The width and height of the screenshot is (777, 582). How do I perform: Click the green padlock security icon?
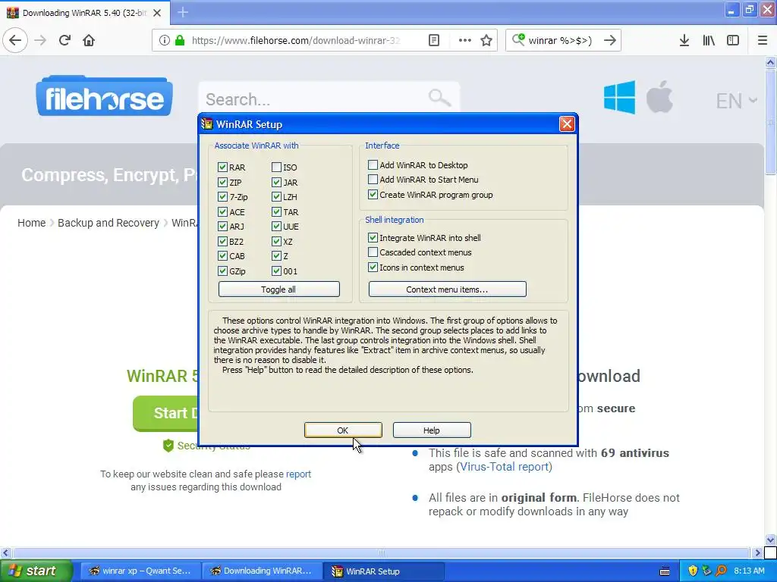tap(180, 40)
